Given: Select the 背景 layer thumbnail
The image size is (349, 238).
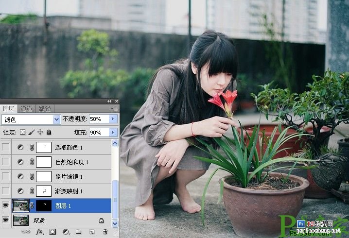Looking at the screenshot, I should coord(21,220).
